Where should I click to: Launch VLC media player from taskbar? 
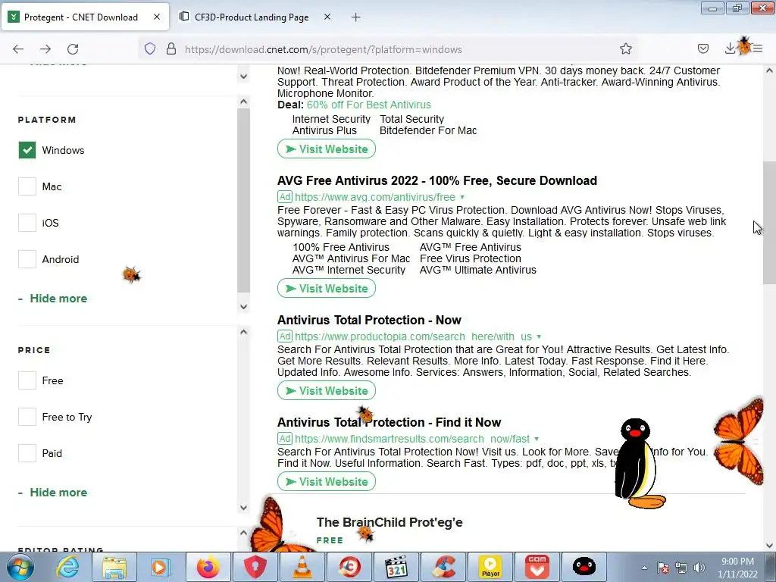click(x=302, y=567)
